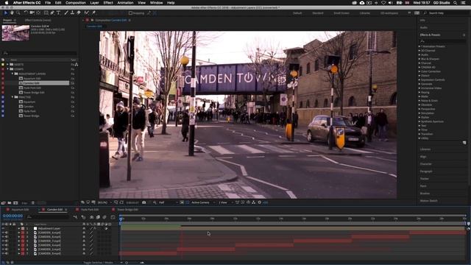Select the Rectangle shape tool
Image resolution: width=471 pixels, height=265 pixels.
pyautogui.click(x=46, y=13)
